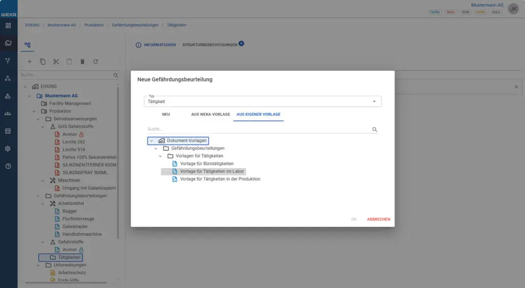Click the trash delete icon in tree toolbar
The width and height of the screenshot is (525, 288).
[x=82, y=61]
